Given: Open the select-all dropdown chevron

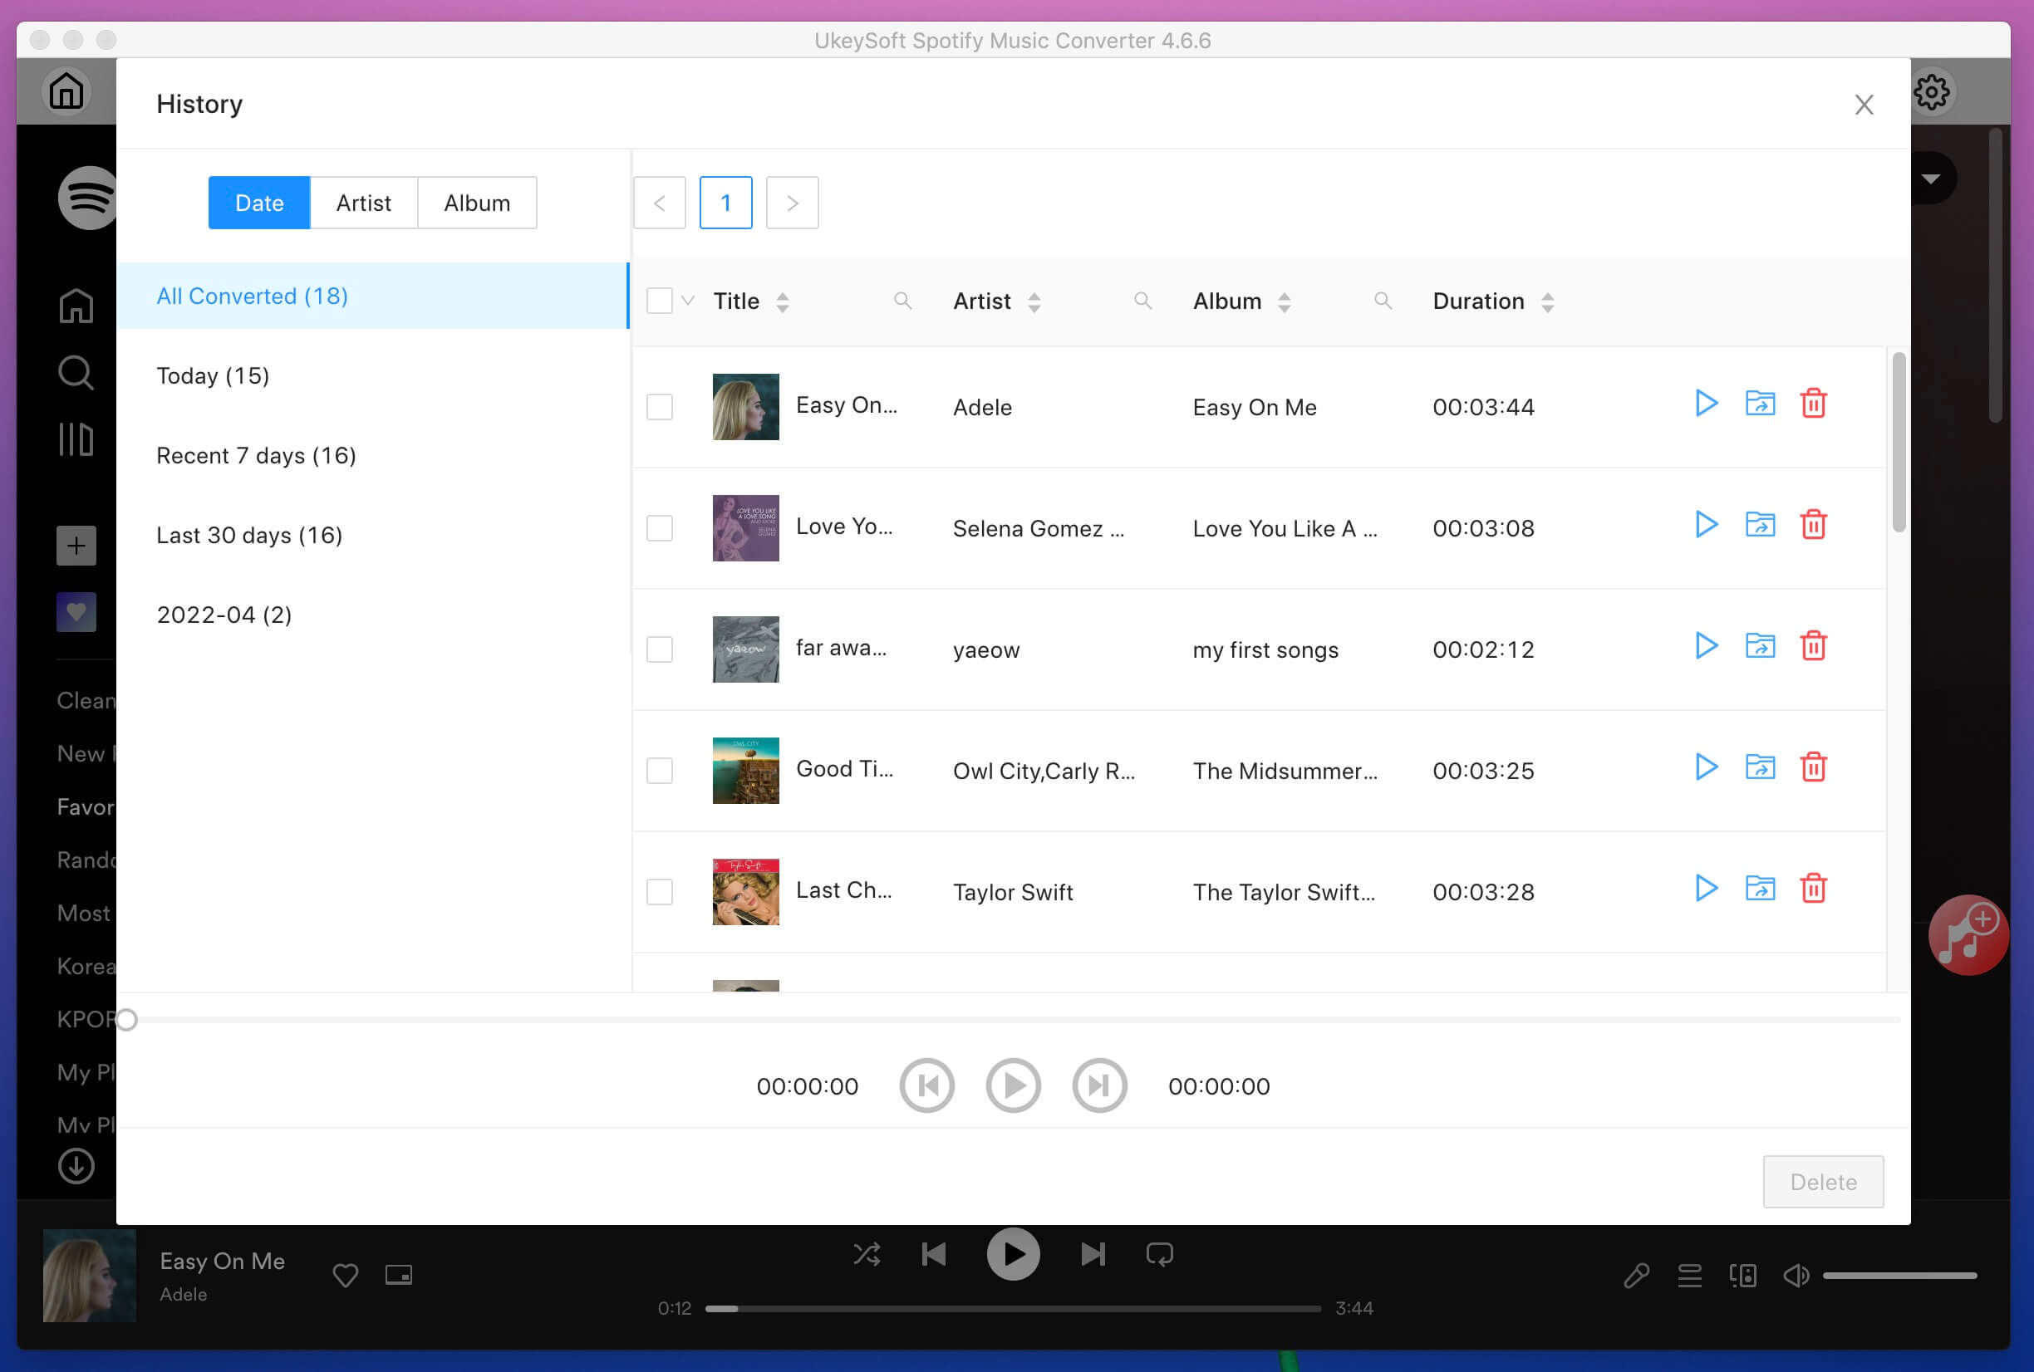Looking at the screenshot, I should (688, 301).
